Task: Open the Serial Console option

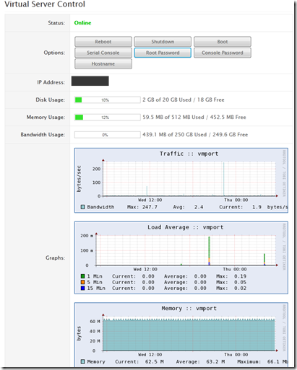Action: (x=103, y=53)
